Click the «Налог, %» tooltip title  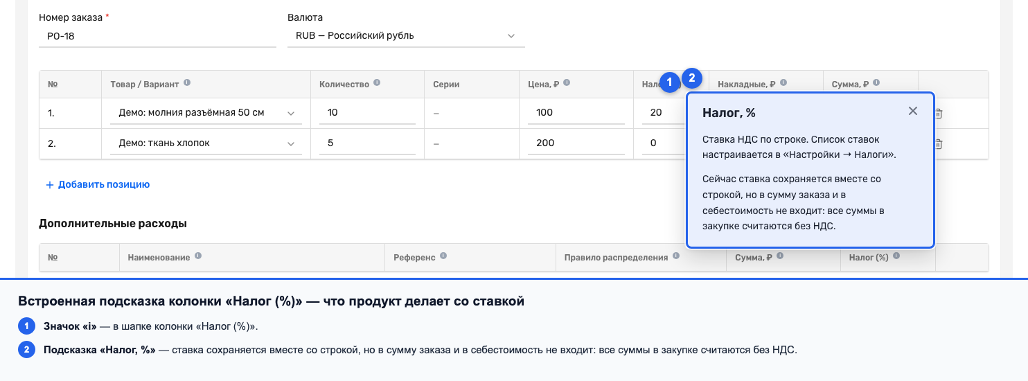click(729, 112)
